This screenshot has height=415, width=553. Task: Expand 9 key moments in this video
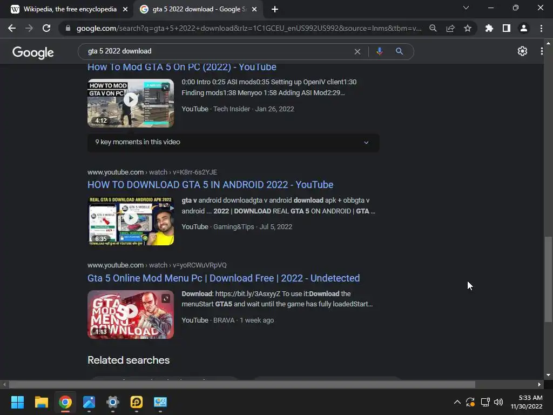point(233,143)
